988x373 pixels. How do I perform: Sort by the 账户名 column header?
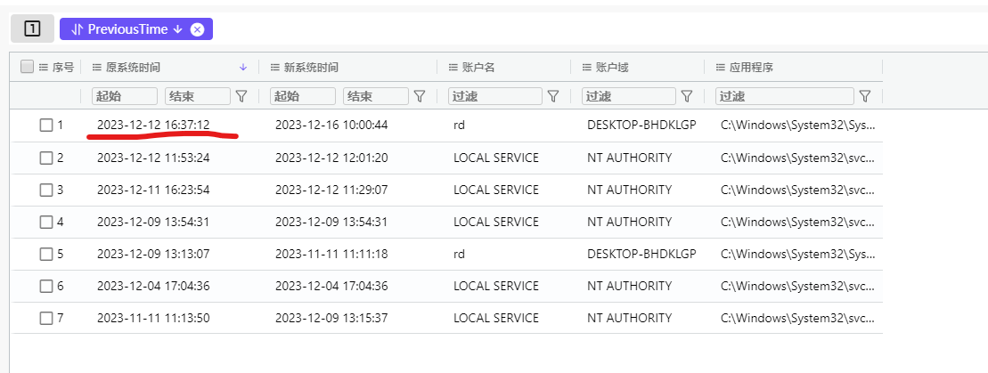(x=478, y=68)
